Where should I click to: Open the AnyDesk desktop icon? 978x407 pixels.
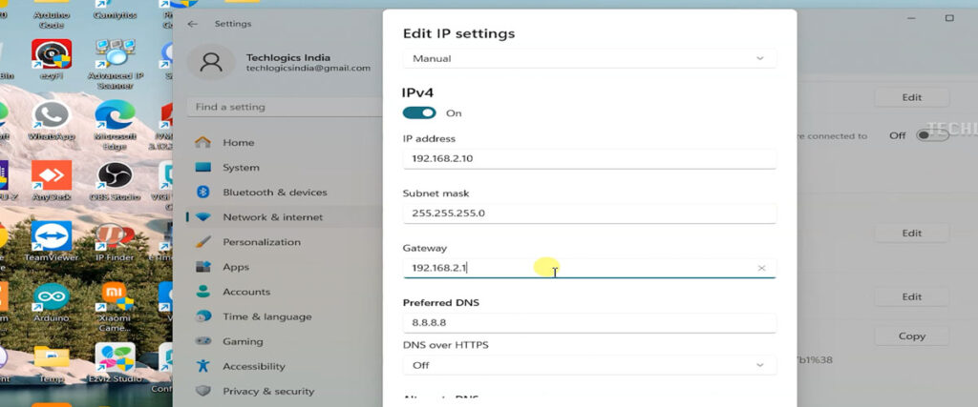(x=51, y=178)
